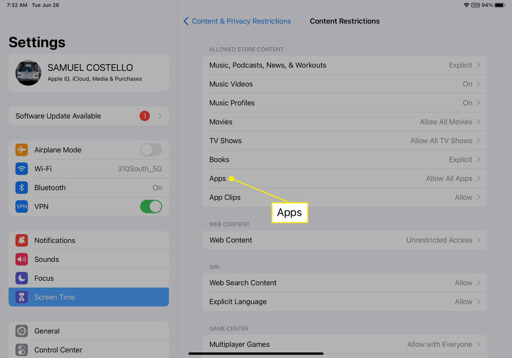Expand TV Shows allowed ratings chevron
Viewport: 512px width, 358px height.
[x=478, y=141]
